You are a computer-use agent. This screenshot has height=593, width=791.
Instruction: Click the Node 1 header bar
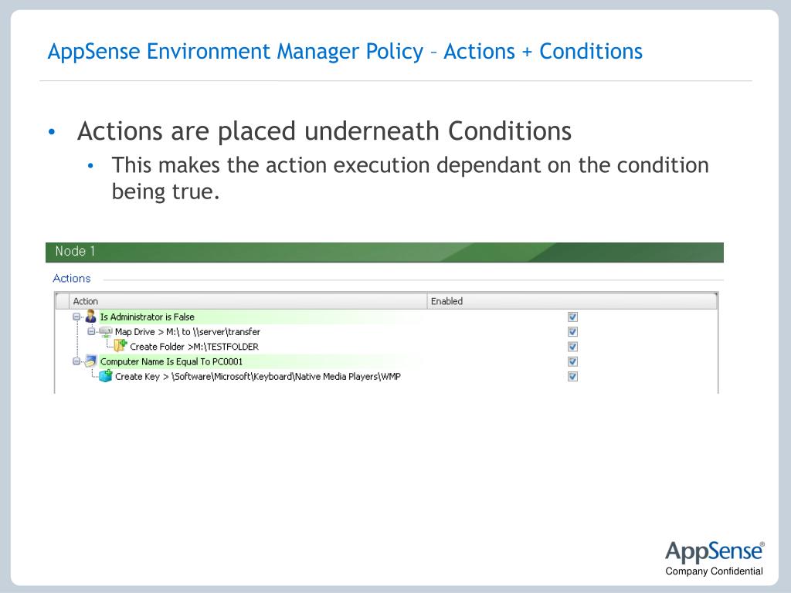(x=385, y=252)
